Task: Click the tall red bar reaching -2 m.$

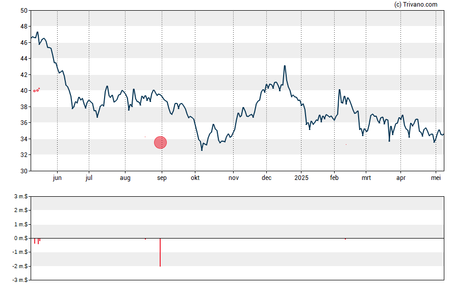Action: [x=160, y=252]
